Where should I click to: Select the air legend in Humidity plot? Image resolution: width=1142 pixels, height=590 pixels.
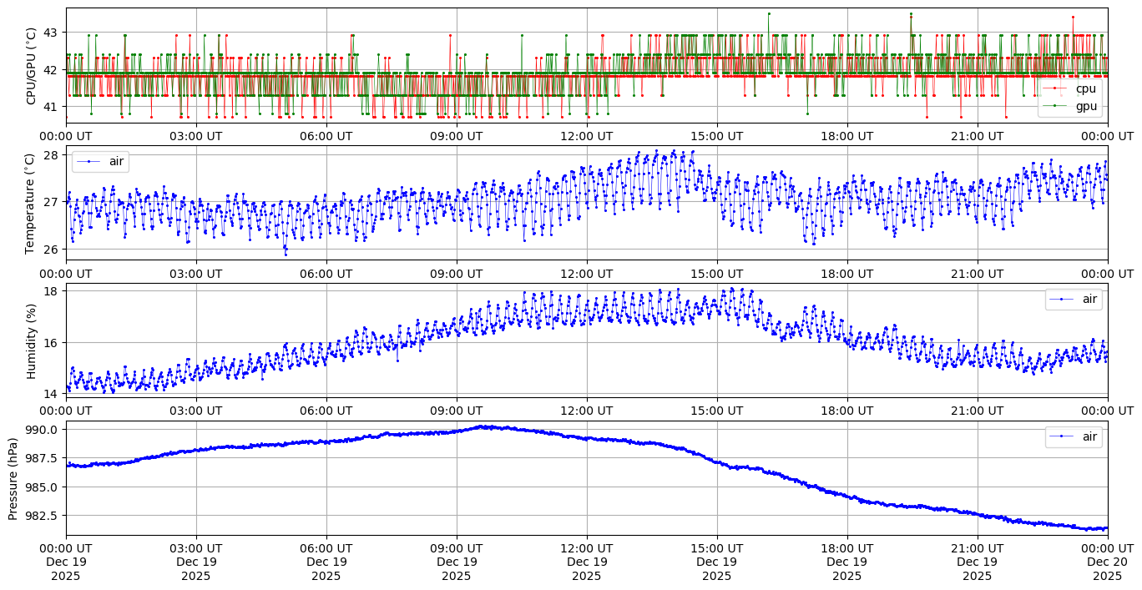[x=1074, y=299]
